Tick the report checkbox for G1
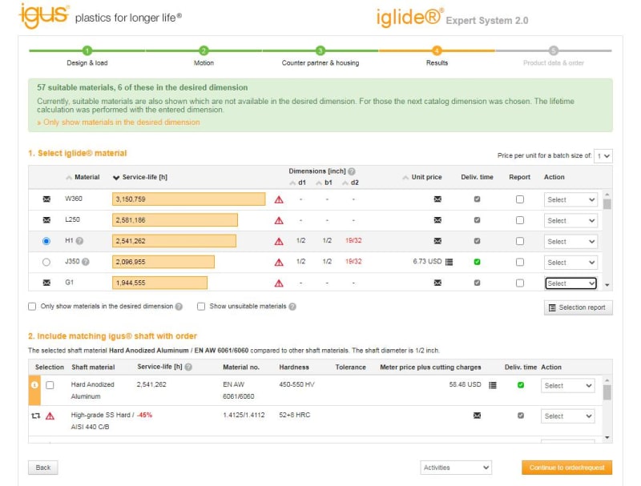This screenshot has height=486, width=641. pyautogui.click(x=519, y=283)
